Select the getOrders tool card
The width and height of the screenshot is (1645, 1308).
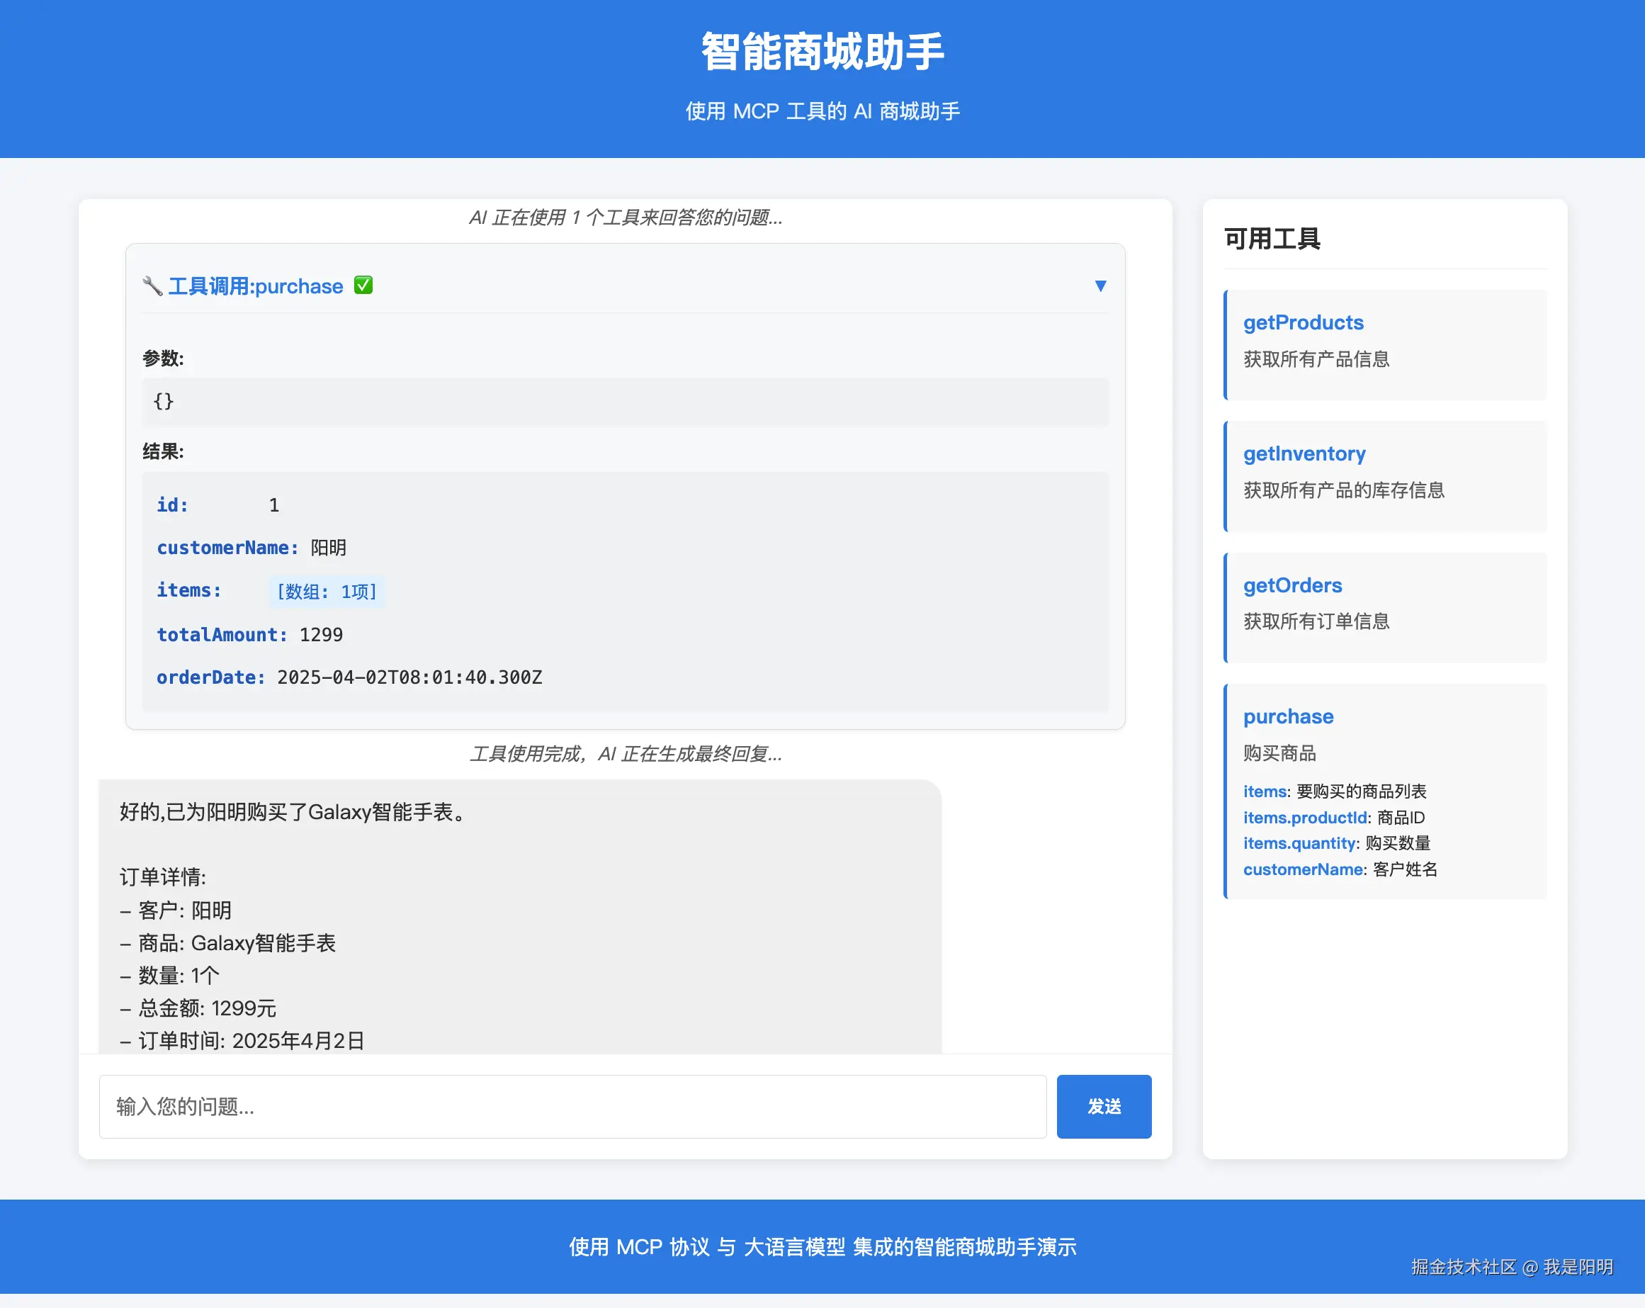[1386, 607]
